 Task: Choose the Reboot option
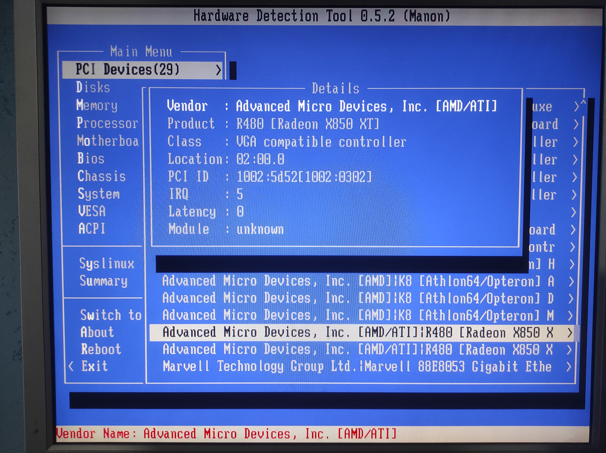(101, 349)
